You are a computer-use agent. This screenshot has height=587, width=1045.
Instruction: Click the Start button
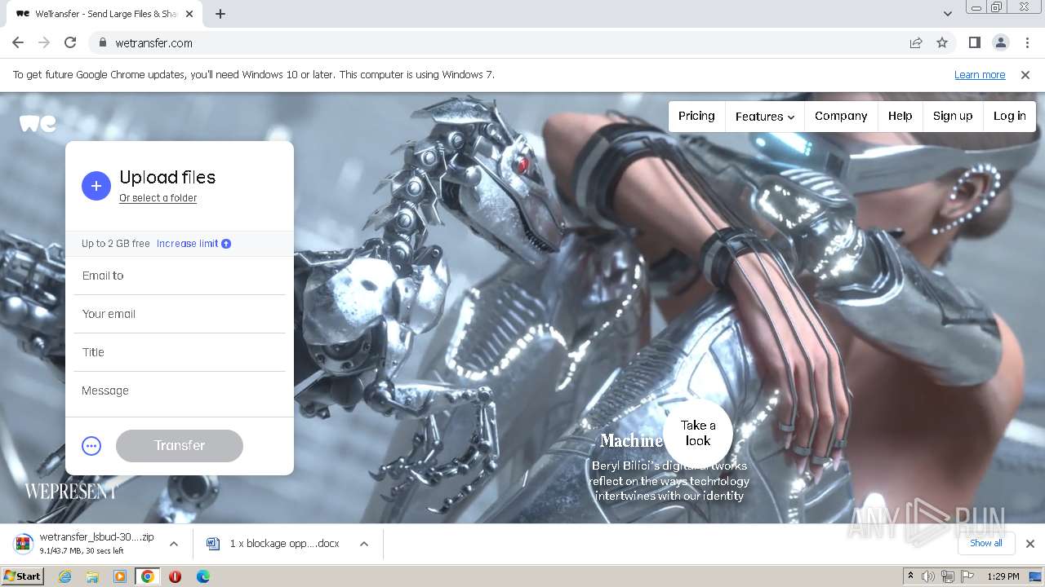(x=23, y=576)
